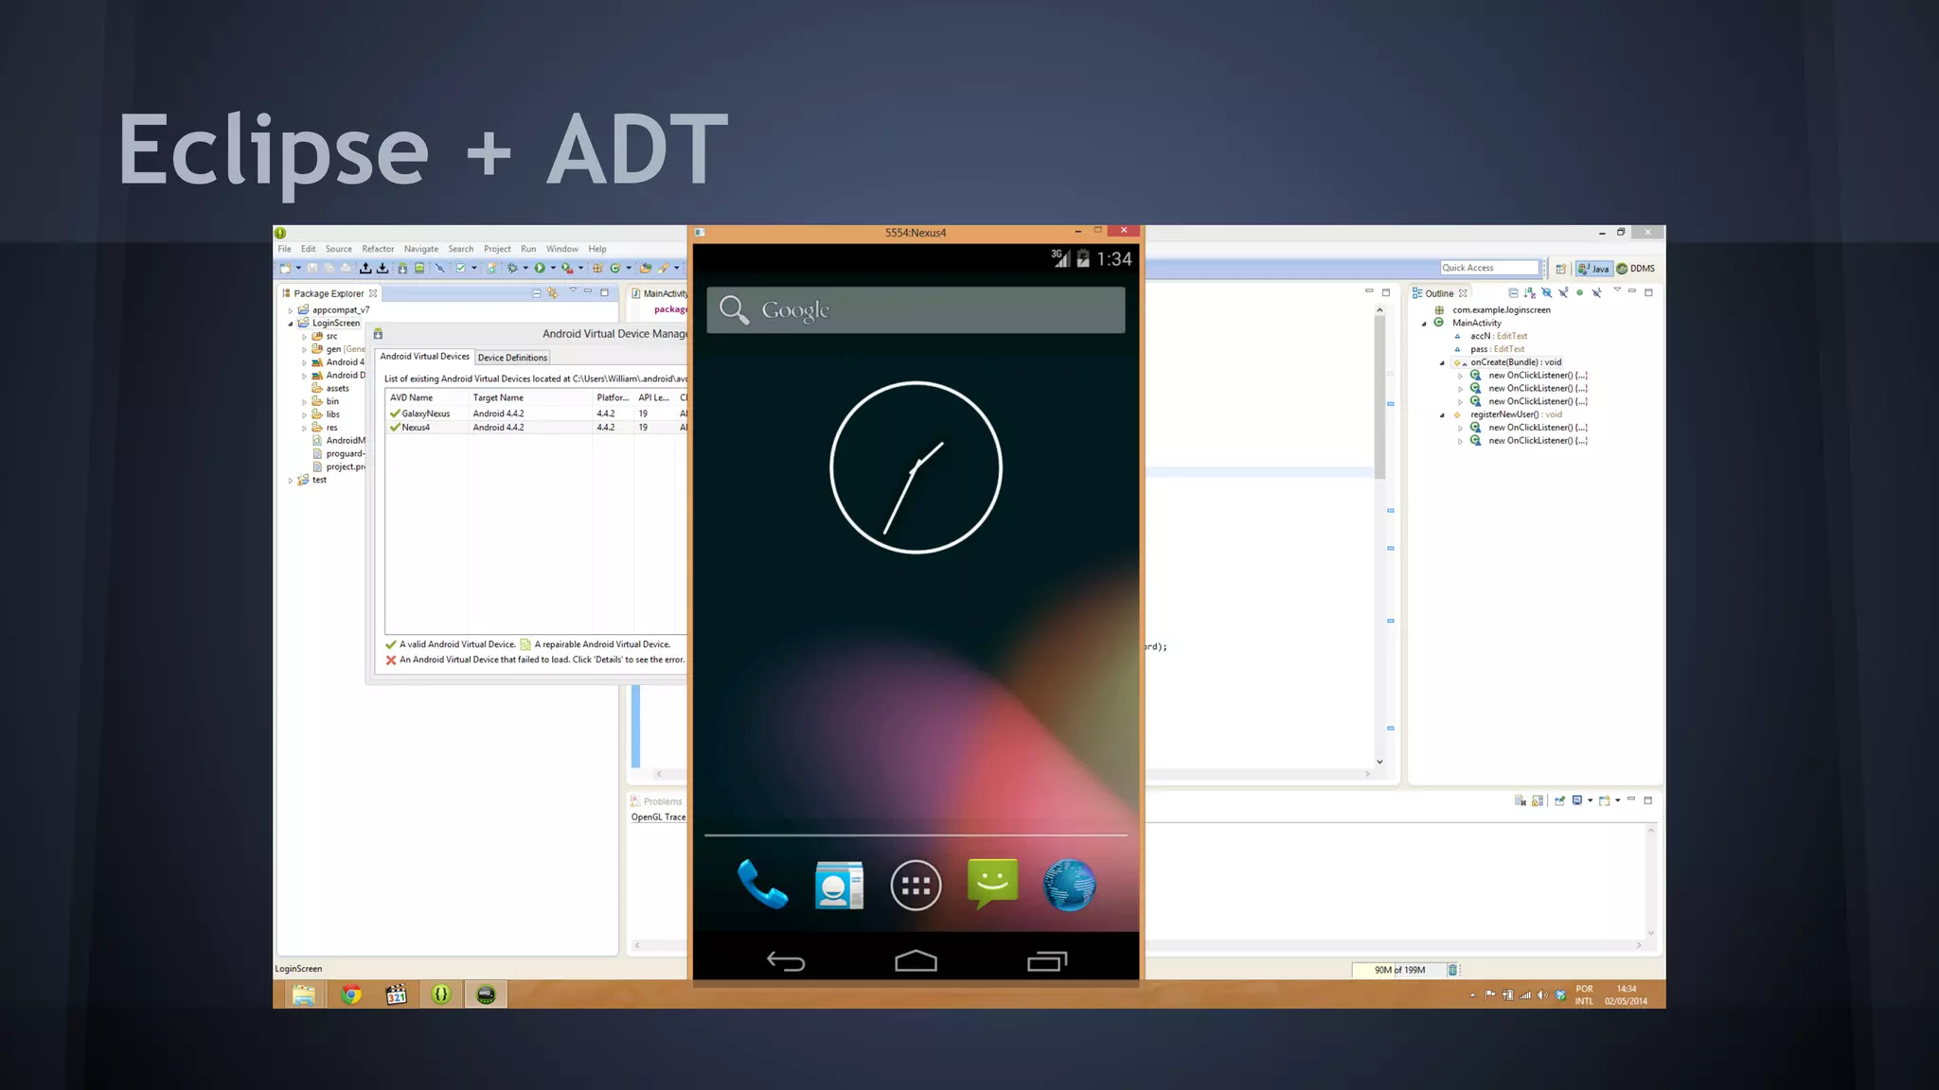
Task: Click the Debug bug toolbar icon
Action: [x=512, y=269]
